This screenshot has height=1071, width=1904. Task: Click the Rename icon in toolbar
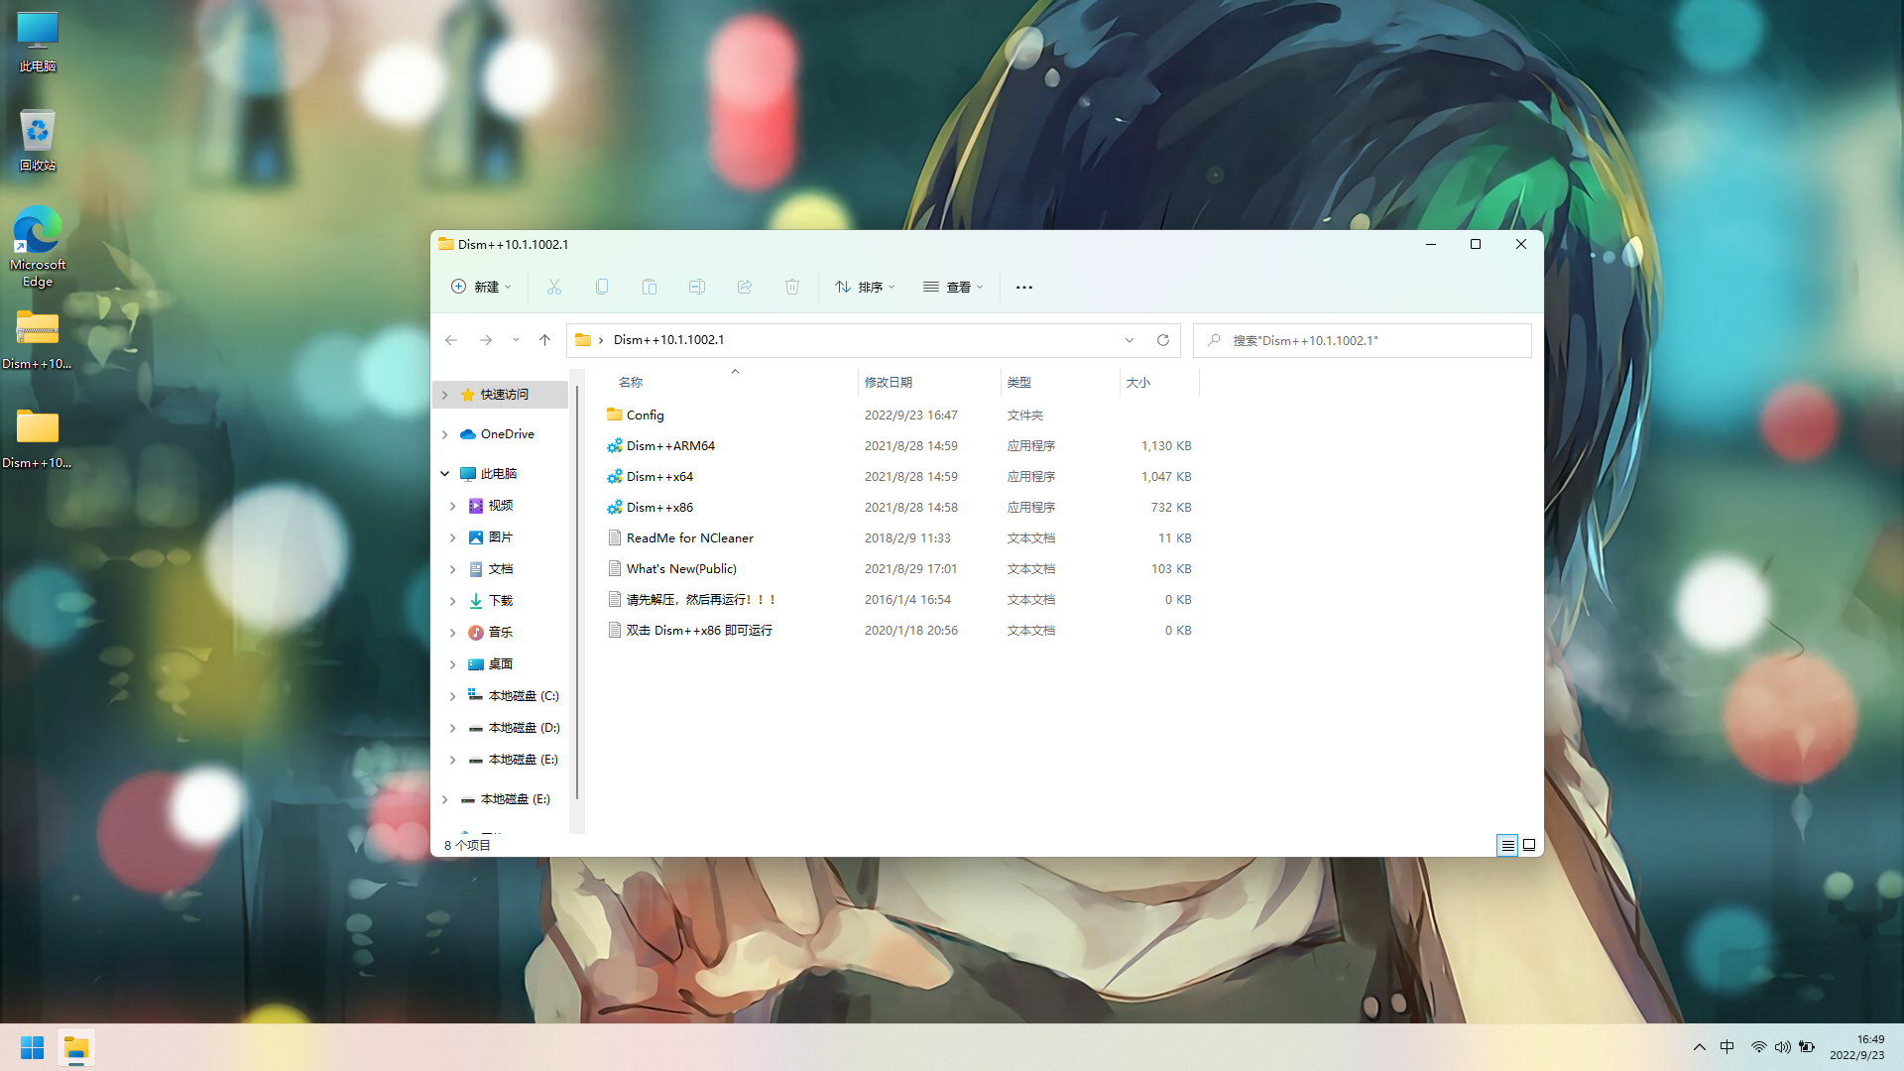(697, 287)
